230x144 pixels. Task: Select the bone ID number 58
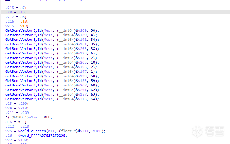tap(93, 76)
